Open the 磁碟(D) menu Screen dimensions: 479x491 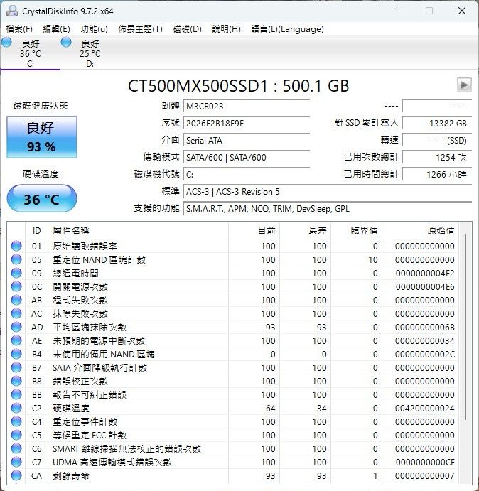pos(187,29)
